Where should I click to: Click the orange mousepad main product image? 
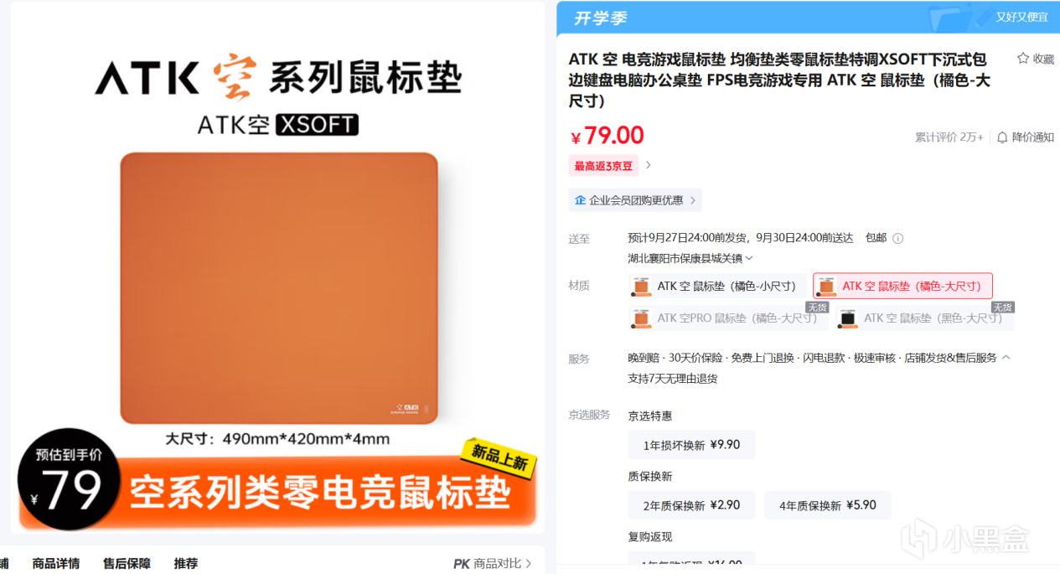tap(279, 288)
